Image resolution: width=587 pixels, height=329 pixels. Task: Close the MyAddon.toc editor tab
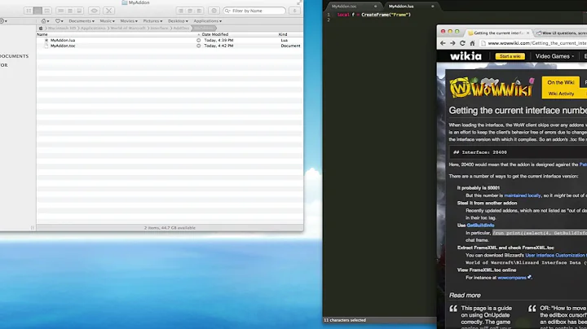point(376,7)
